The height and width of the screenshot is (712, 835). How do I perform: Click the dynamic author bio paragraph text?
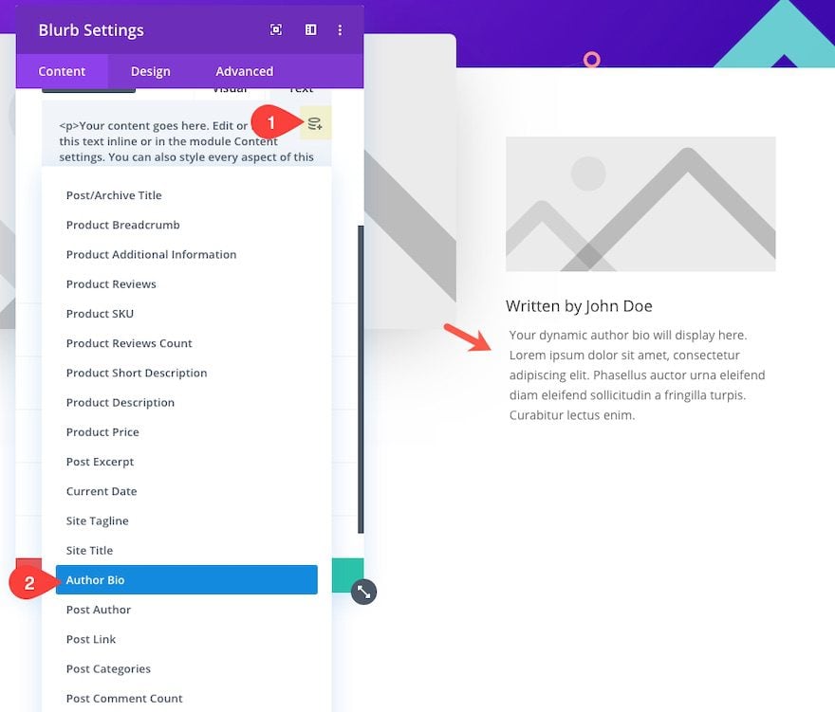pos(637,375)
